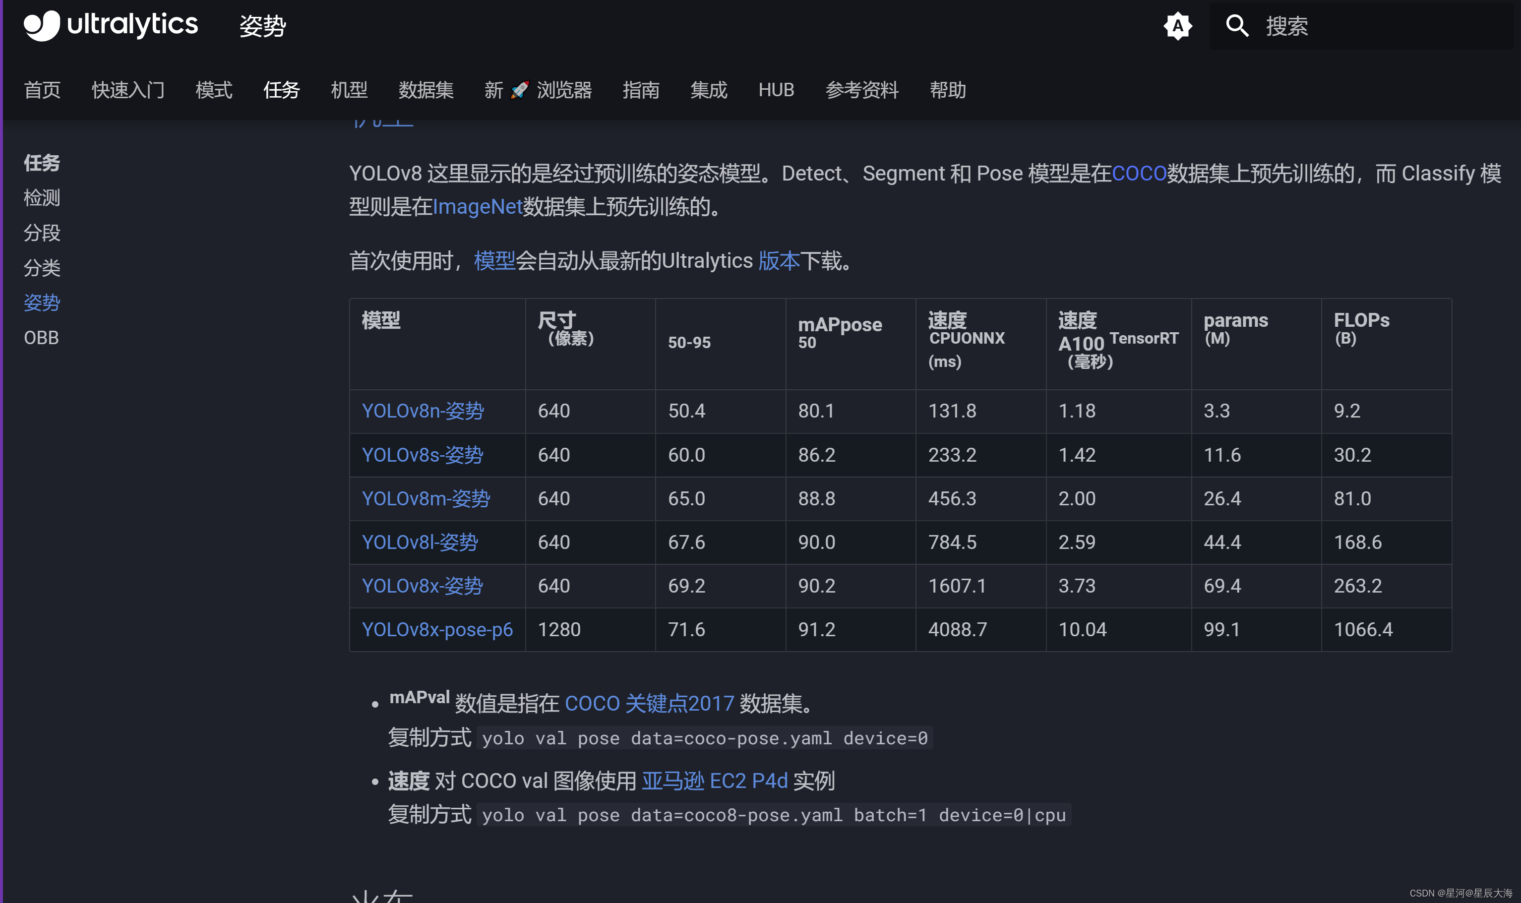The image size is (1521, 903).
Task: Open the 参考资料 menu item
Action: [x=862, y=90]
